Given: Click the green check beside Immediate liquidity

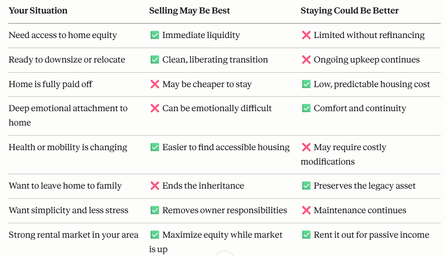Looking at the screenshot, I should (x=155, y=35).
